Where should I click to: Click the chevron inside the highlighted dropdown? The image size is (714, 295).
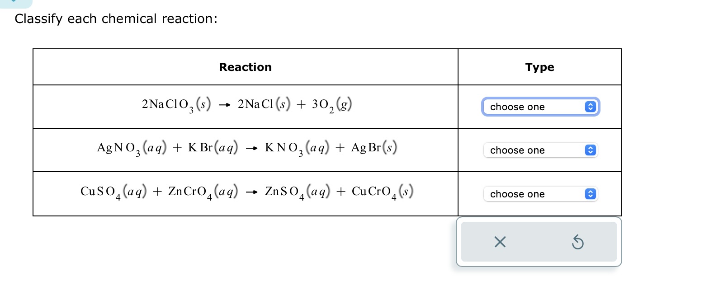pyautogui.click(x=590, y=107)
